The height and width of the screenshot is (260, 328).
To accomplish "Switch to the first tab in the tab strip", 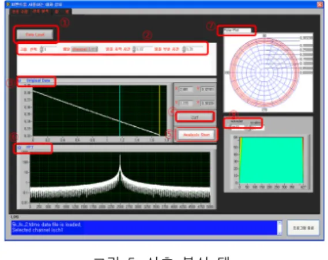I will click(x=20, y=12).
